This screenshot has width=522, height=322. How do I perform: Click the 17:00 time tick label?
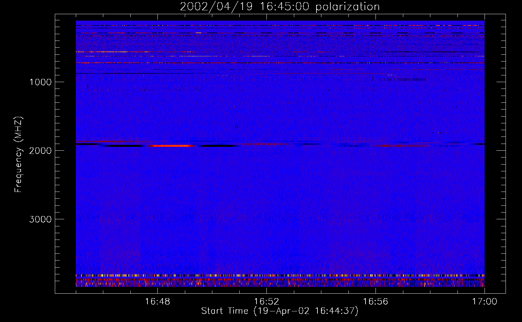click(x=485, y=302)
